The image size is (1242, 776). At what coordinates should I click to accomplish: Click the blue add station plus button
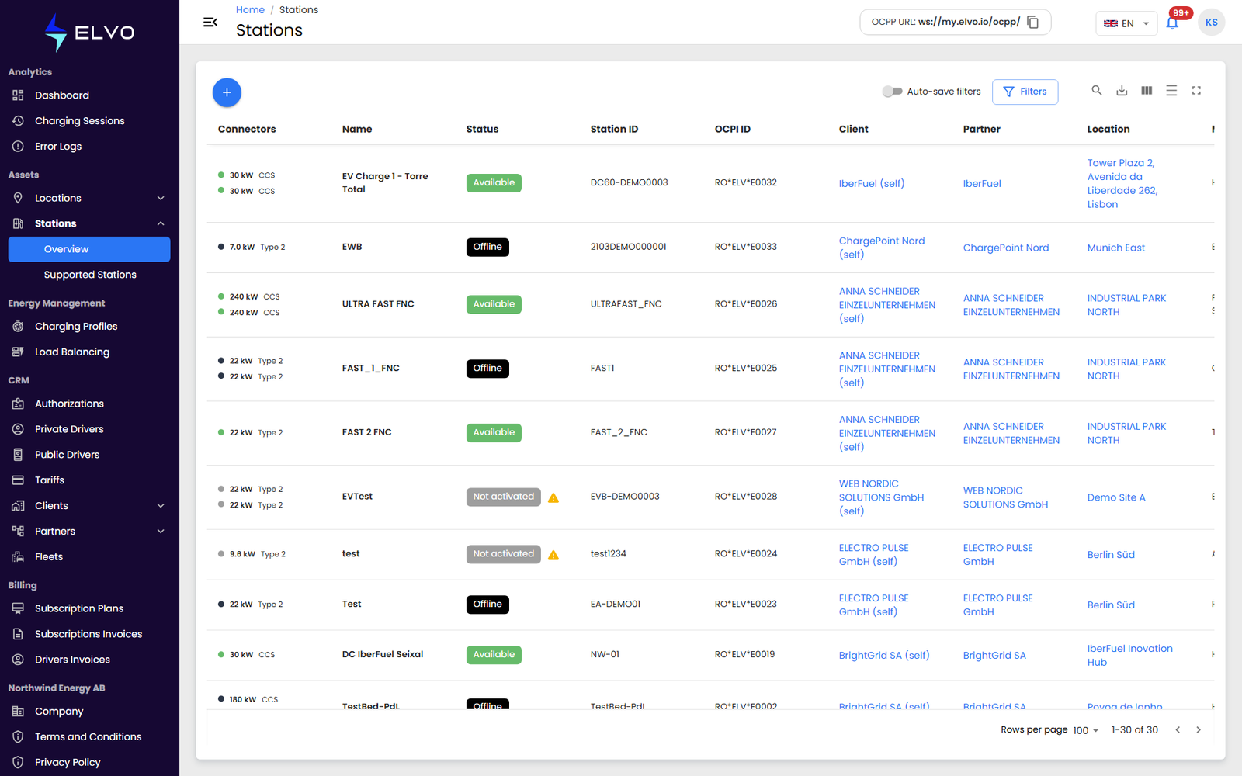point(227,92)
